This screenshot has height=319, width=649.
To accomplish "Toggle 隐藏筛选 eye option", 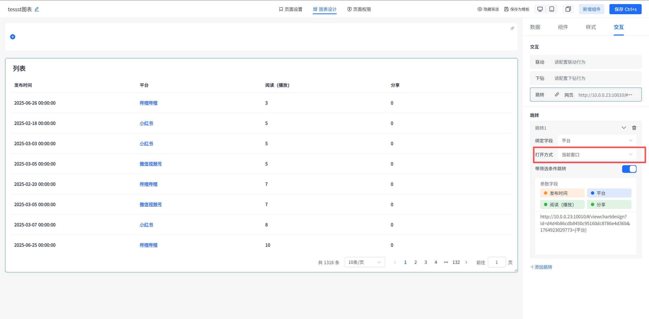I will (488, 9).
